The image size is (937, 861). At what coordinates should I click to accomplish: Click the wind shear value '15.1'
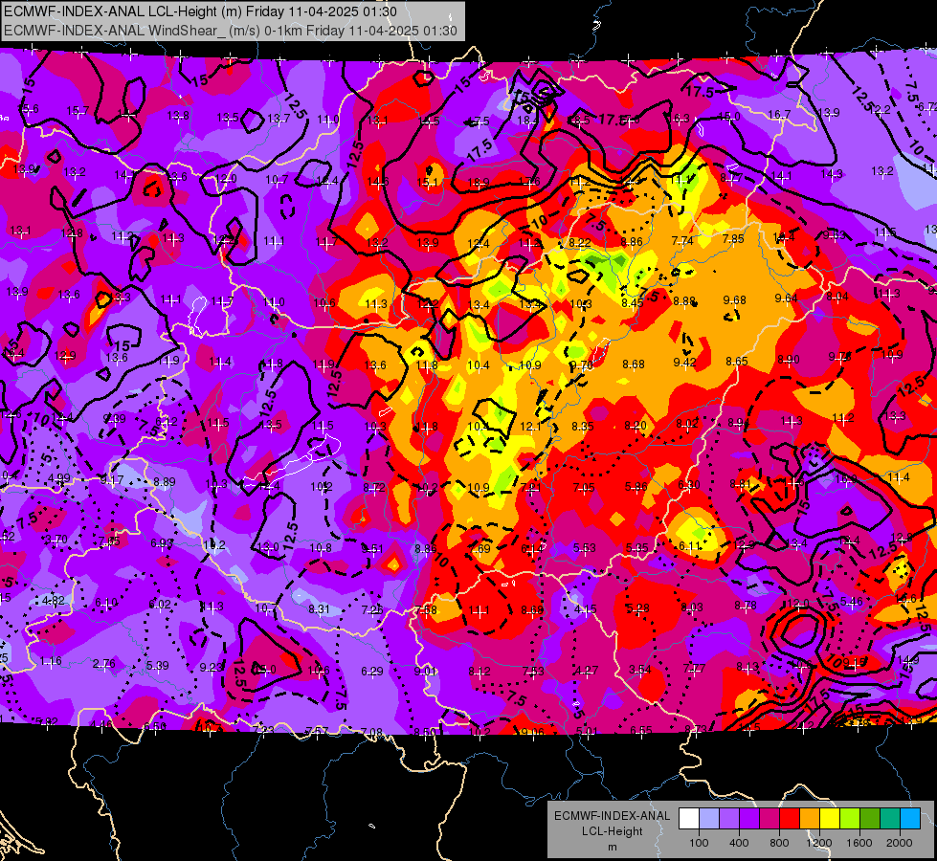point(427,182)
